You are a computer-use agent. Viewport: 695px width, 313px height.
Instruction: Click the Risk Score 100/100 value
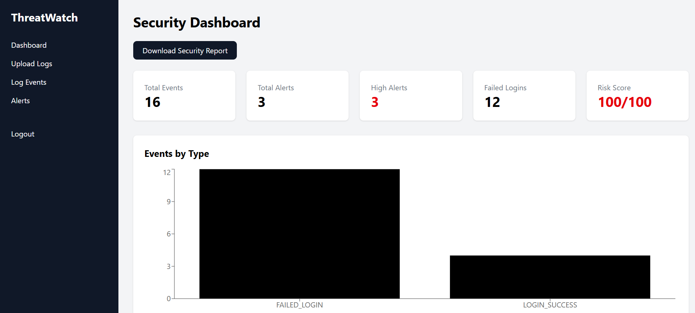click(625, 102)
